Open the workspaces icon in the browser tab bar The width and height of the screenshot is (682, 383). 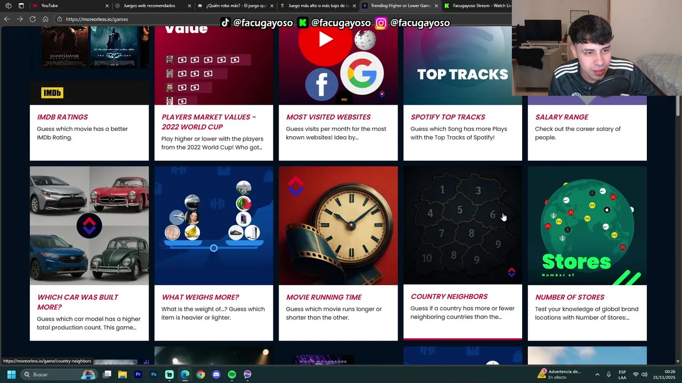point(9,6)
